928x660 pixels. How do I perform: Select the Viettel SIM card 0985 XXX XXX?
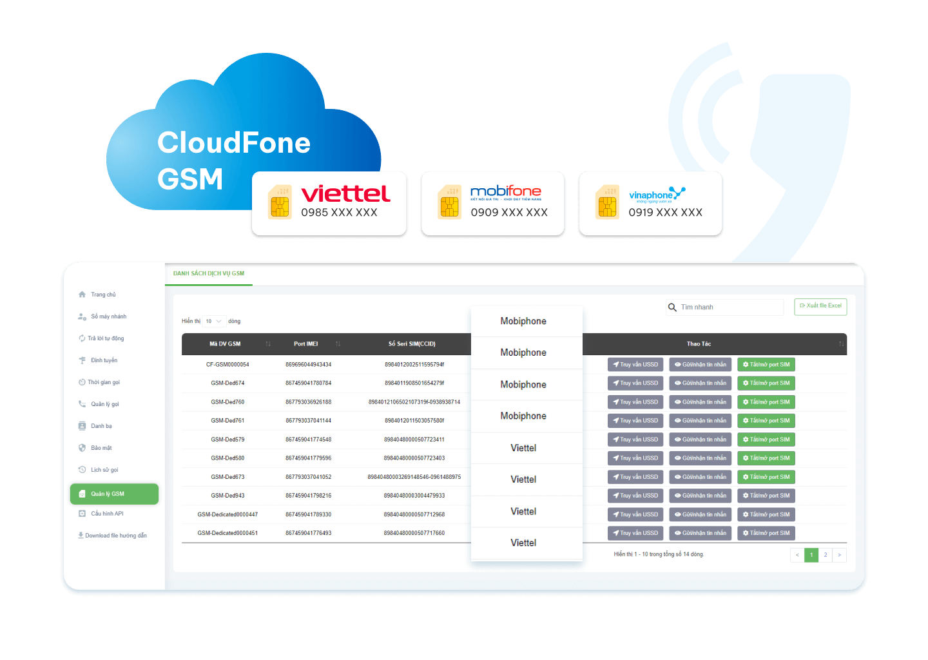[329, 203]
